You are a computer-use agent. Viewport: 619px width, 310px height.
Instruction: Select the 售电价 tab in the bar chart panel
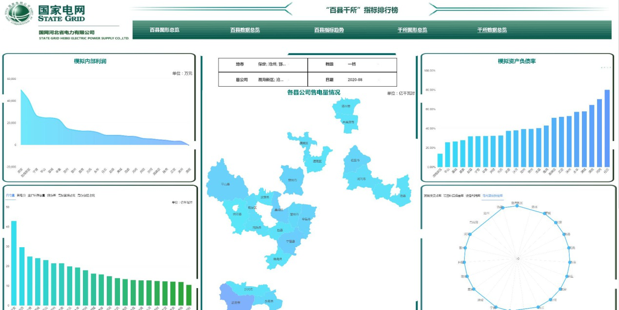click(x=21, y=196)
